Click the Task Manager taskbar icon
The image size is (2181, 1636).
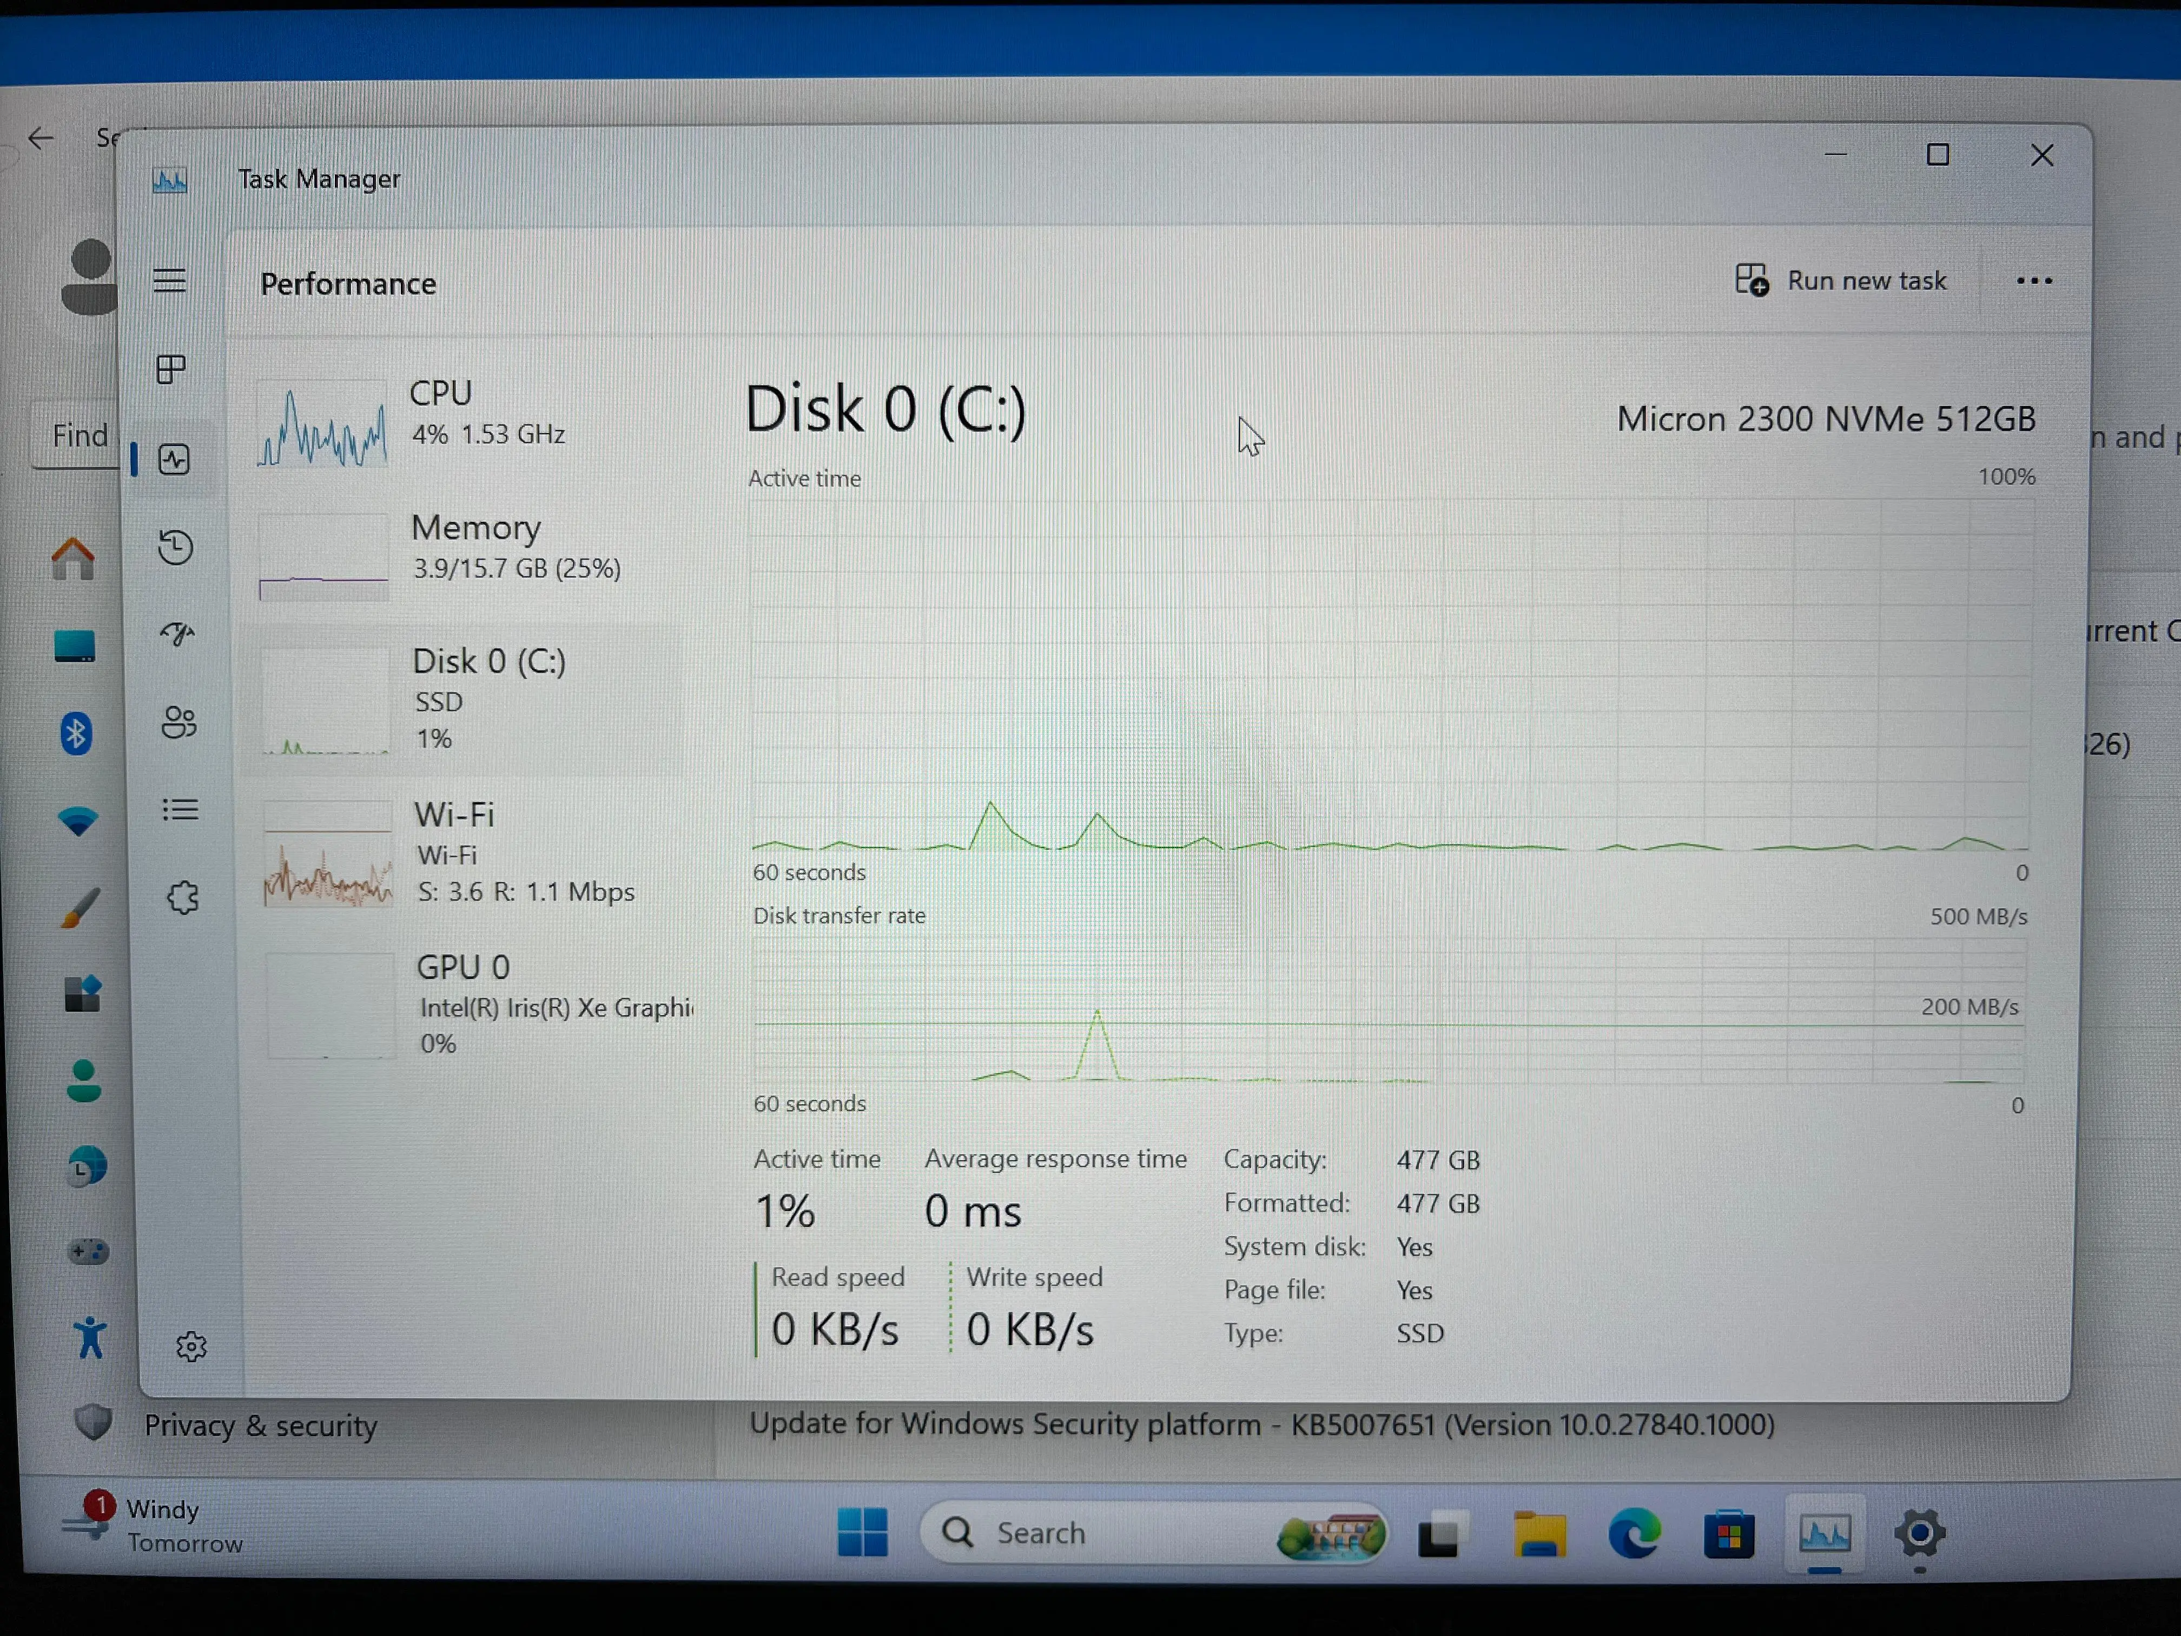[x=1824, y=1534]
